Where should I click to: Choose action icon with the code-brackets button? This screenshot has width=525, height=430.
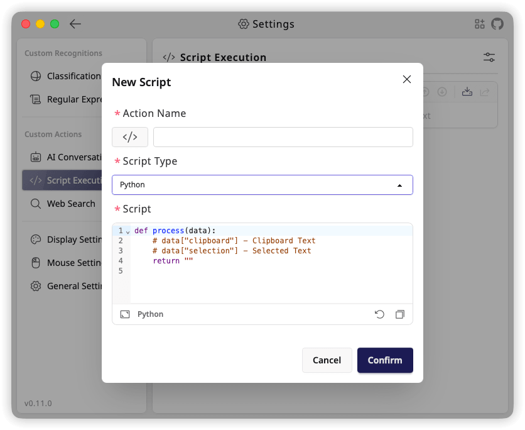pos(130,137)
